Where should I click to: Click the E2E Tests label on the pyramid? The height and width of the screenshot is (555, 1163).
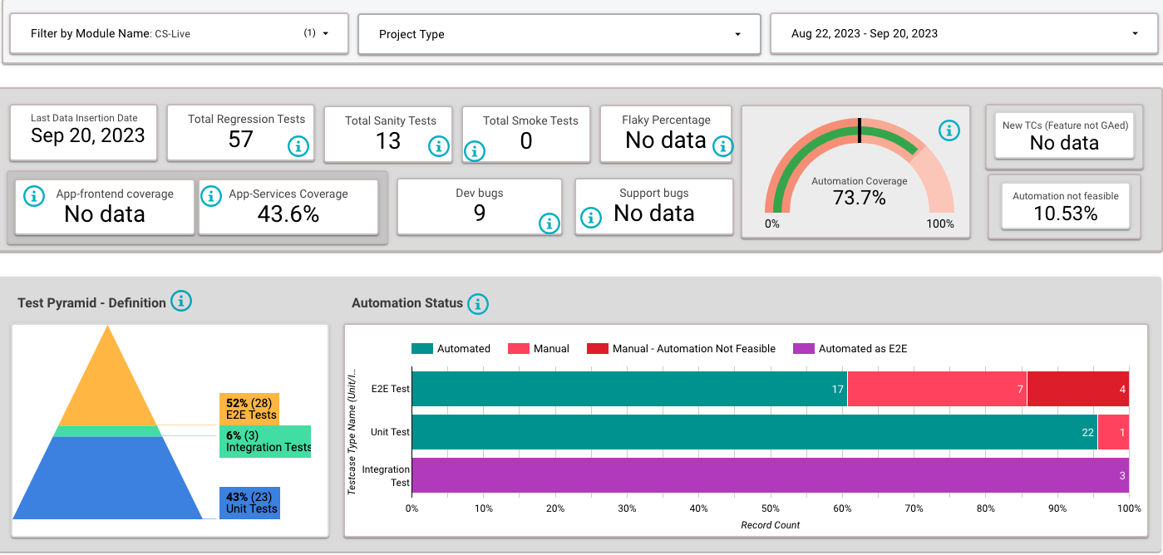(x=249, y=407)
